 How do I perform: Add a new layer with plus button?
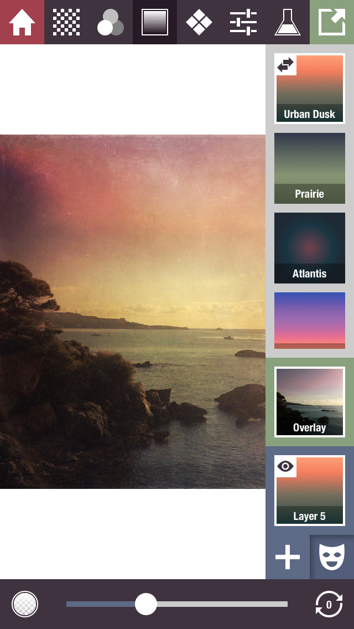[x=288, y=557]
